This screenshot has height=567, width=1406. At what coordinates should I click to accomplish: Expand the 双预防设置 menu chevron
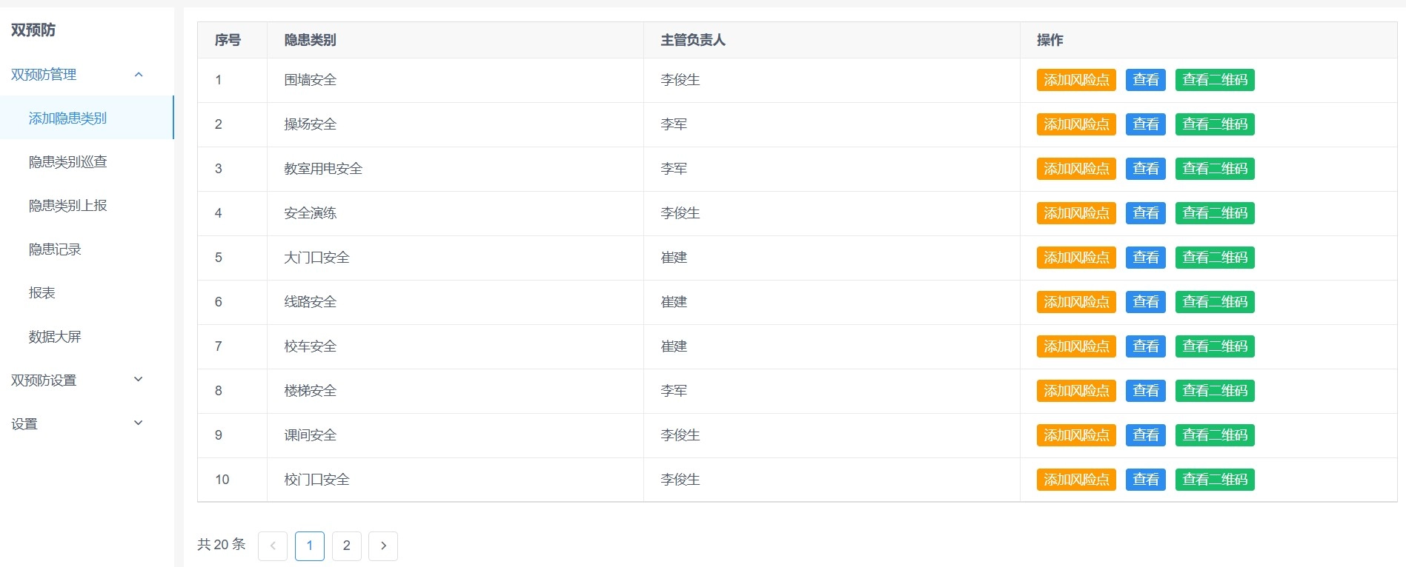(x=139, y=380)
